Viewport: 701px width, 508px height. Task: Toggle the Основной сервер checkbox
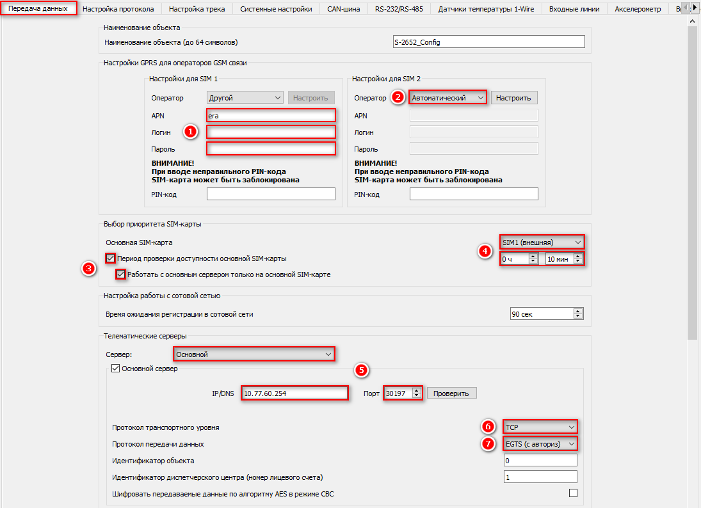(116, 369)
